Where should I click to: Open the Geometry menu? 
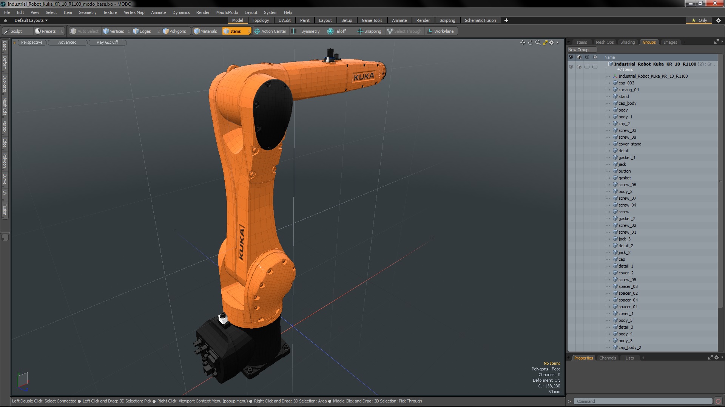87,12
